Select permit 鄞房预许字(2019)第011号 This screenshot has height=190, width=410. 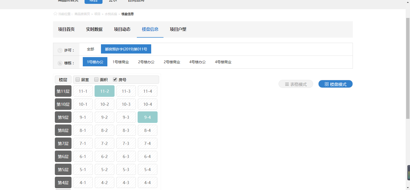[126, 49]
